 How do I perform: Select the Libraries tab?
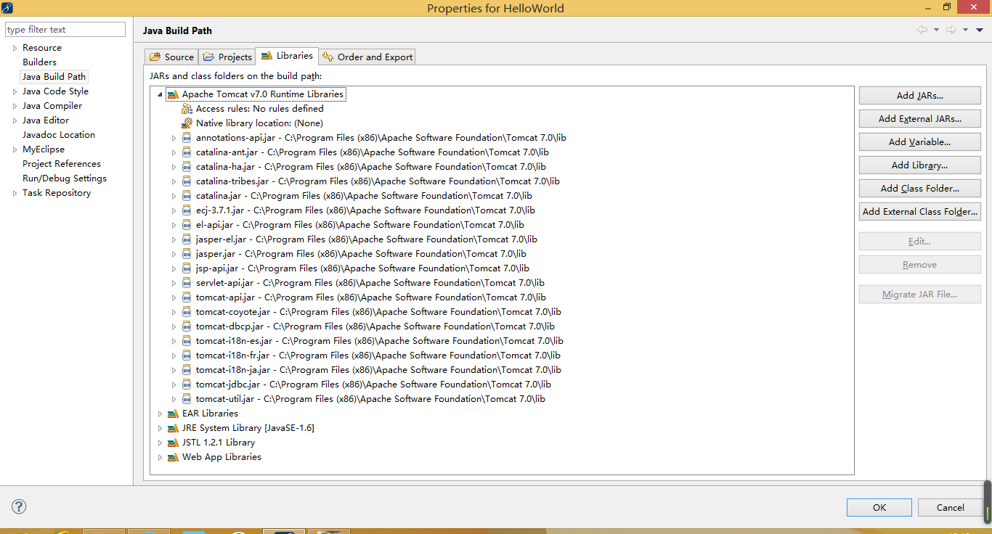point(287,56)
